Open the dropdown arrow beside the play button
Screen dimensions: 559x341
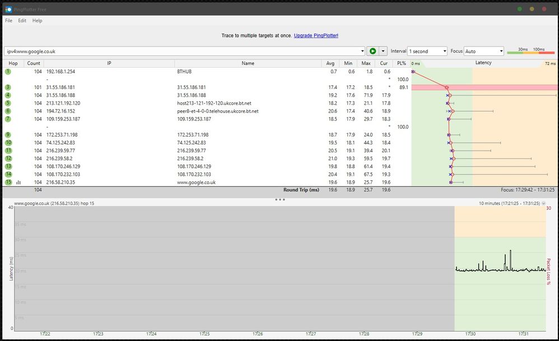(x=383, y=51)
